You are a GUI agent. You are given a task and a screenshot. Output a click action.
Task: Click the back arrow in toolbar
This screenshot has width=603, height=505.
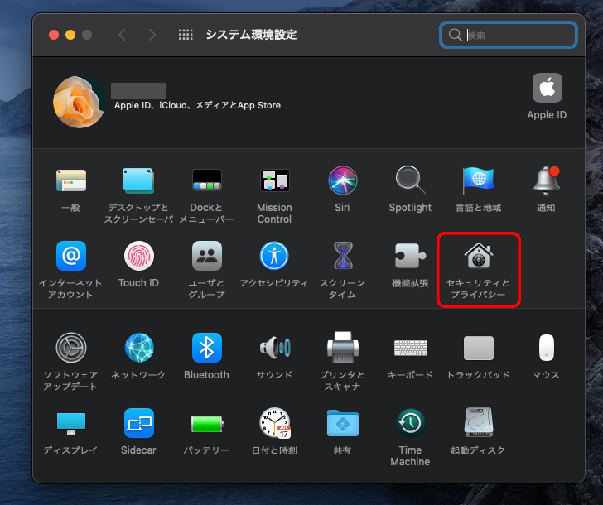123,35
